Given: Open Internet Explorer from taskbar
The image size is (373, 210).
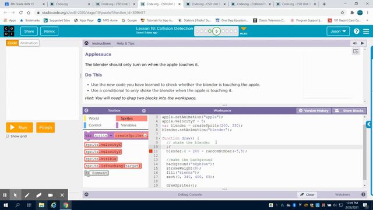Looking at the screenshot, I should click(x=54, y=205).
